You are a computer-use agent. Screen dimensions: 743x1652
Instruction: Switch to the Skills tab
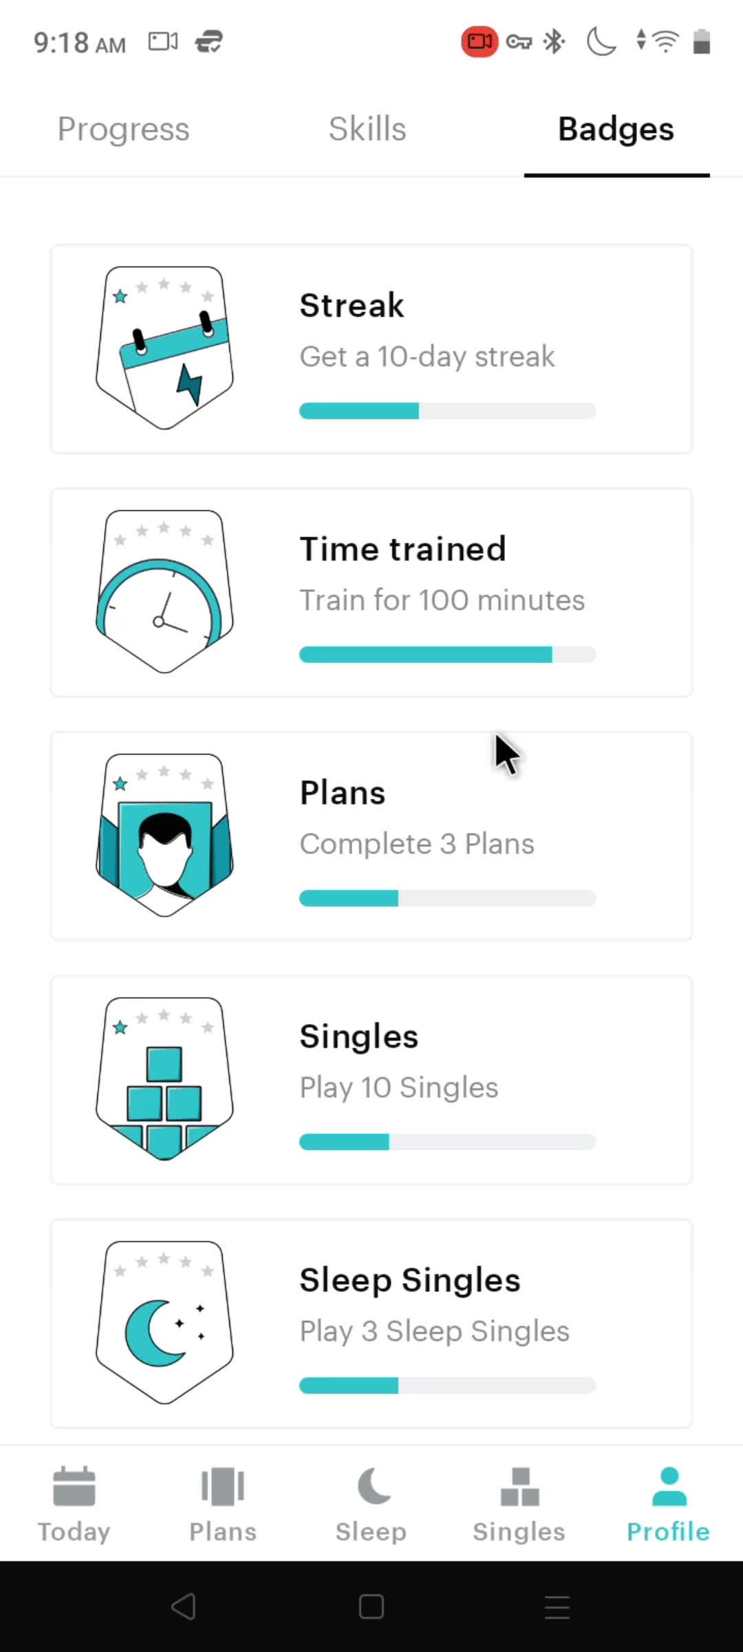[367, 129]
